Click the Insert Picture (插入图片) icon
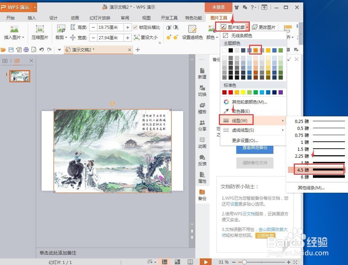The height and width of the screenshot is (265, 348). (14, 29)
